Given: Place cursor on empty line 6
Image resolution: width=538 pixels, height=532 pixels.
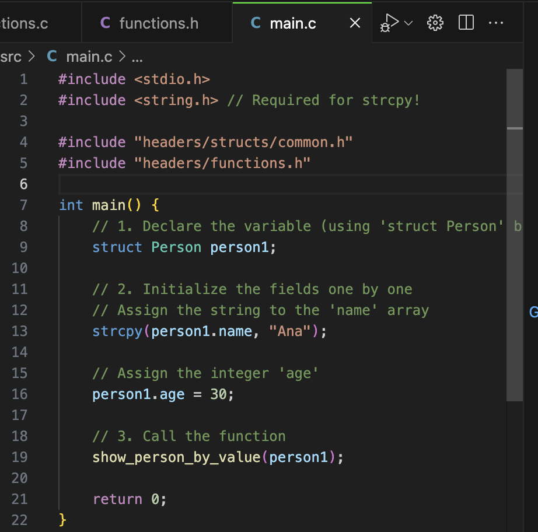Looking at the screenshot, I should (233, 184).
